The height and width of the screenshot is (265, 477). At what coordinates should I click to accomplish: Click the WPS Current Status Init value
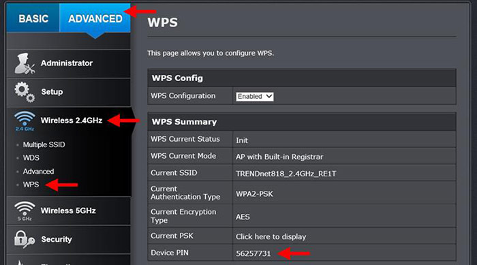point(242,140)
